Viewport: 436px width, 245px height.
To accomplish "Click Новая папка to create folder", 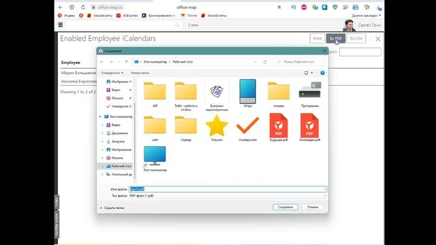I will pos(140,73).
